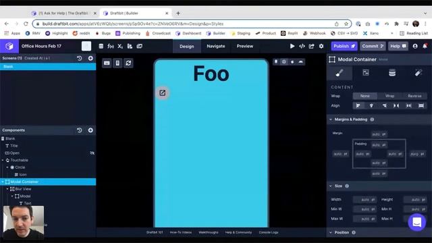Viewport: 432px width, 243px height.
Task: Click the Width value field
Action: point(364,200)
